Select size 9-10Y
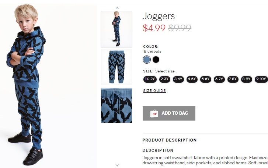268x168 pixels. pos(261,79)
